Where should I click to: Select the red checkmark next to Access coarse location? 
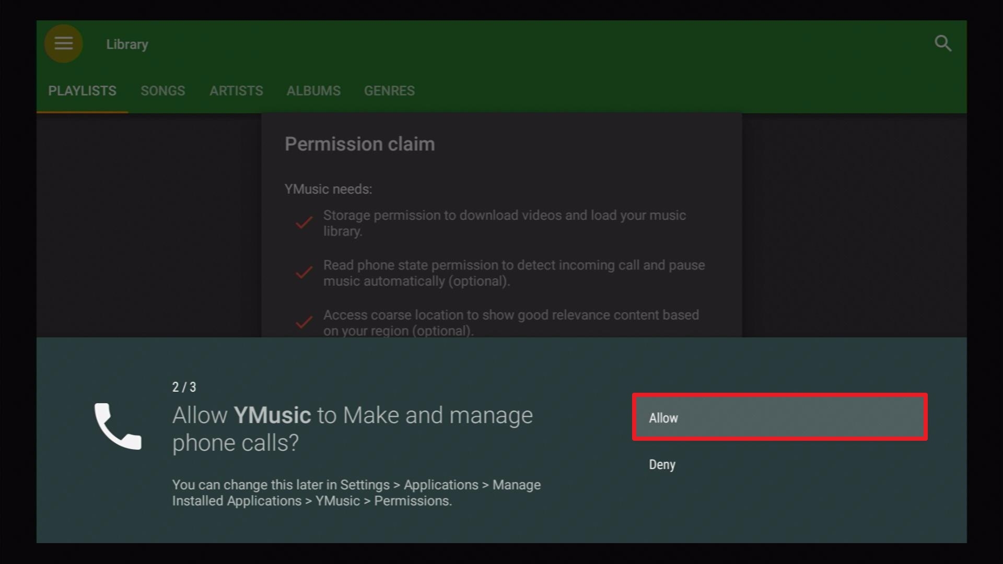tap(304, 322)
